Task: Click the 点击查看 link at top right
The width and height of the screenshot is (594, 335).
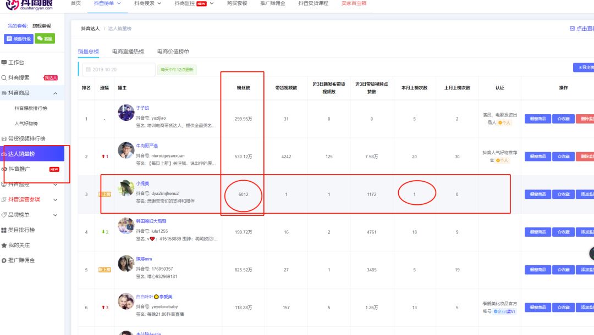Action: coord(582,29)
